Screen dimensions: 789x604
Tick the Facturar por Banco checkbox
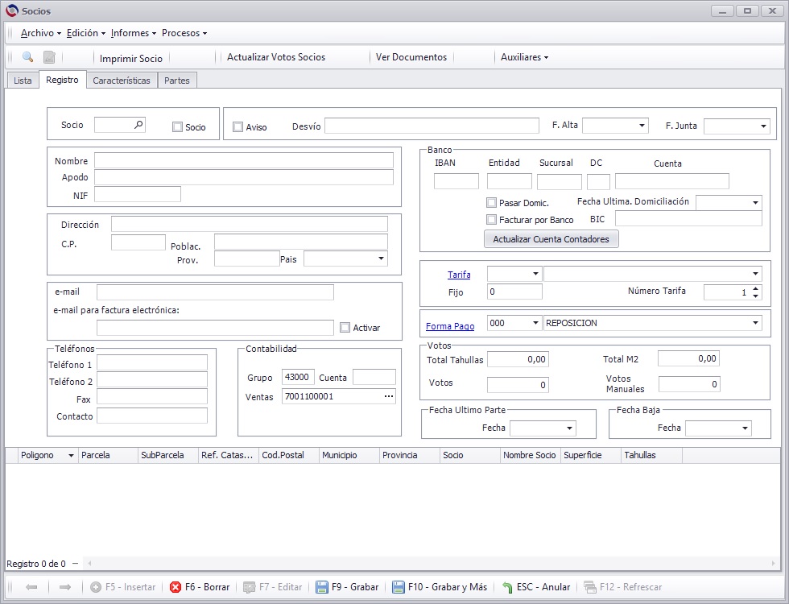[492, 219]
